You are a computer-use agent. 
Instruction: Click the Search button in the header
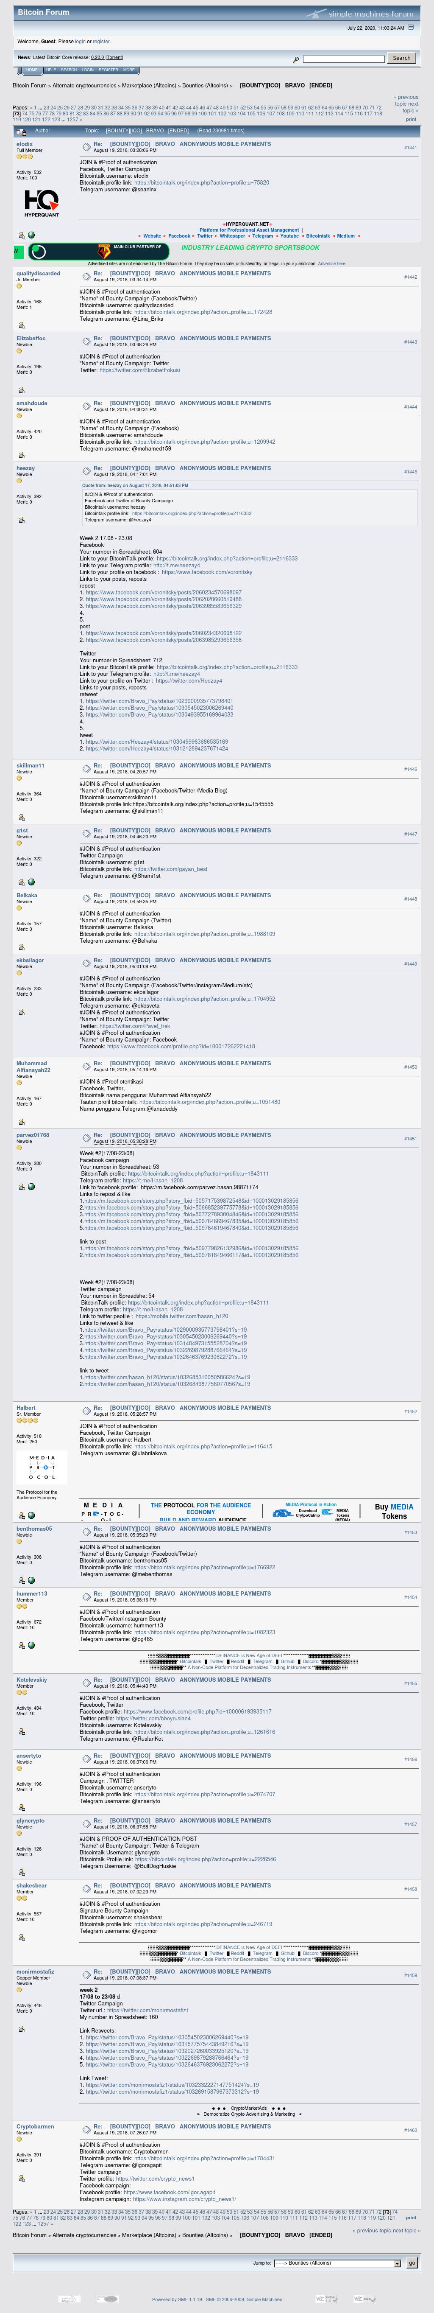401,59
